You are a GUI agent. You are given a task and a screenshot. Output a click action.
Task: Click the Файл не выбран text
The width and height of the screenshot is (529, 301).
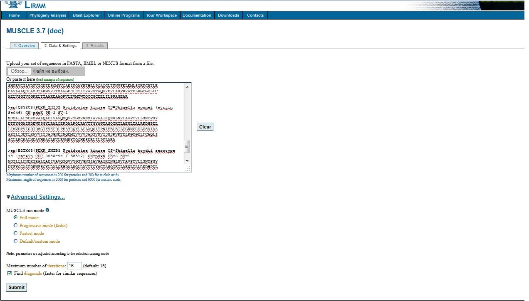click(x=51, y=71)
